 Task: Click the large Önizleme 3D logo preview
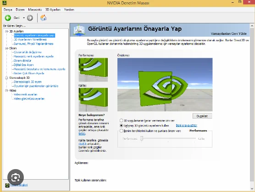[165, 85]
